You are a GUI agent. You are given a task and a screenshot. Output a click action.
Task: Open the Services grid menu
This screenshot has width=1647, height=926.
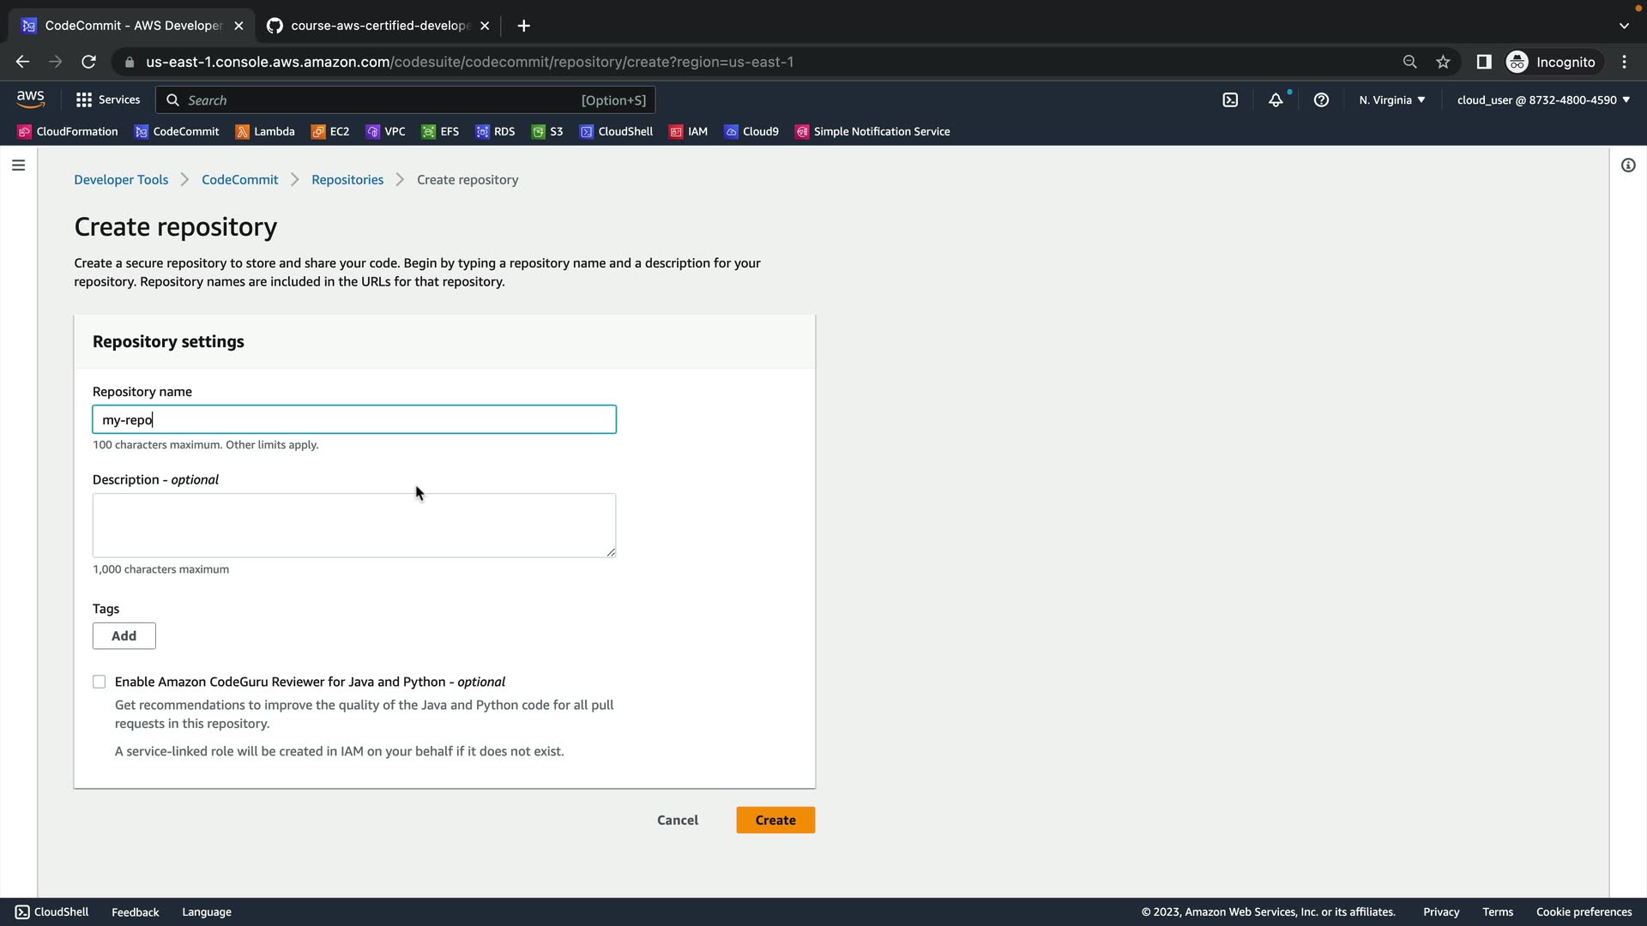[x=107, y=100]
